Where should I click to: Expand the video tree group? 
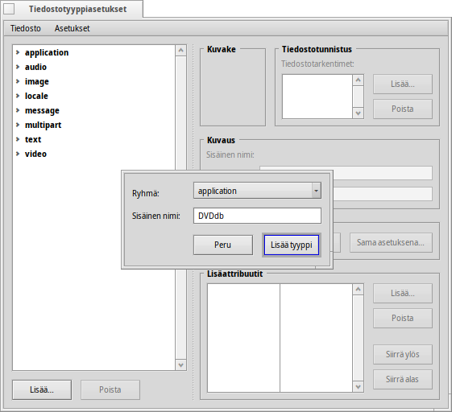18,154
